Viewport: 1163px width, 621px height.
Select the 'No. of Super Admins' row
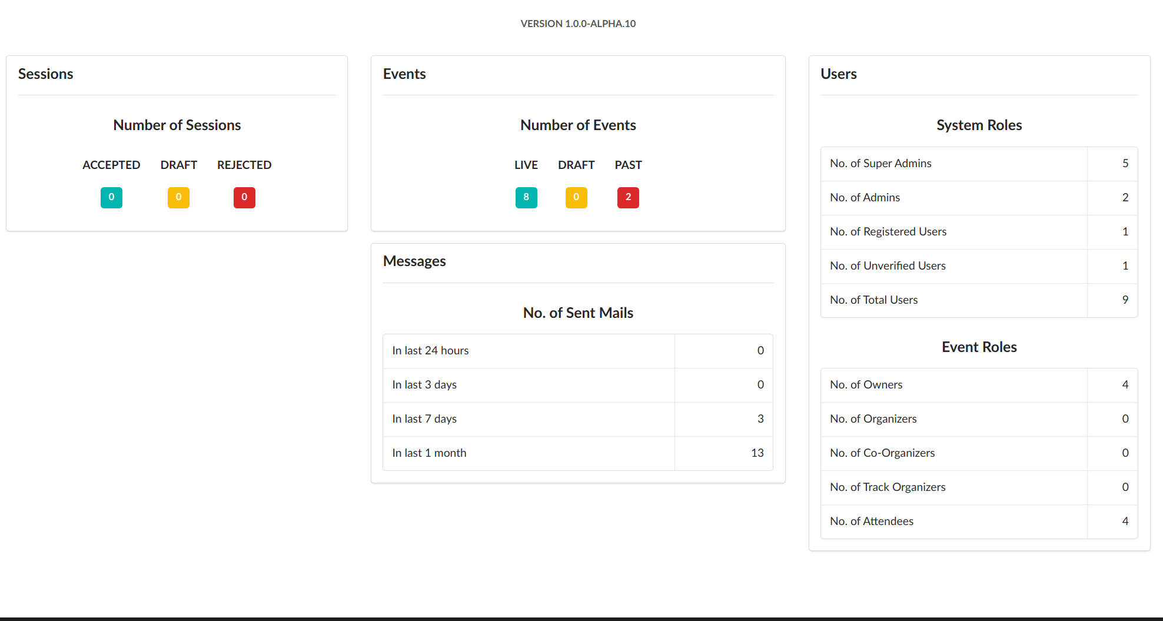point(979,164)
